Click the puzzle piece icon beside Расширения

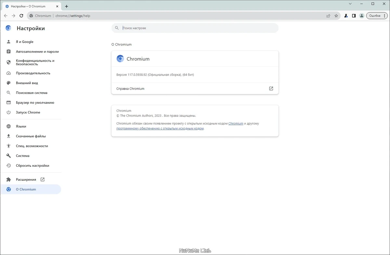9,179
